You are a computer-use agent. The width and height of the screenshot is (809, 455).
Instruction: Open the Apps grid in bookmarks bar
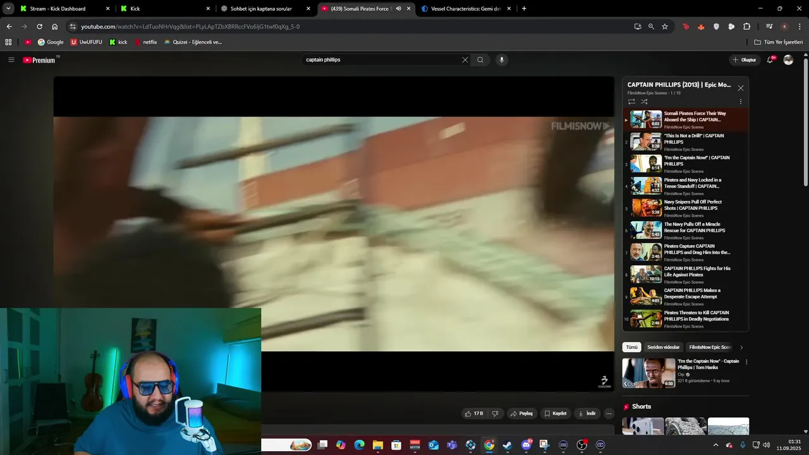click(8, 42)
